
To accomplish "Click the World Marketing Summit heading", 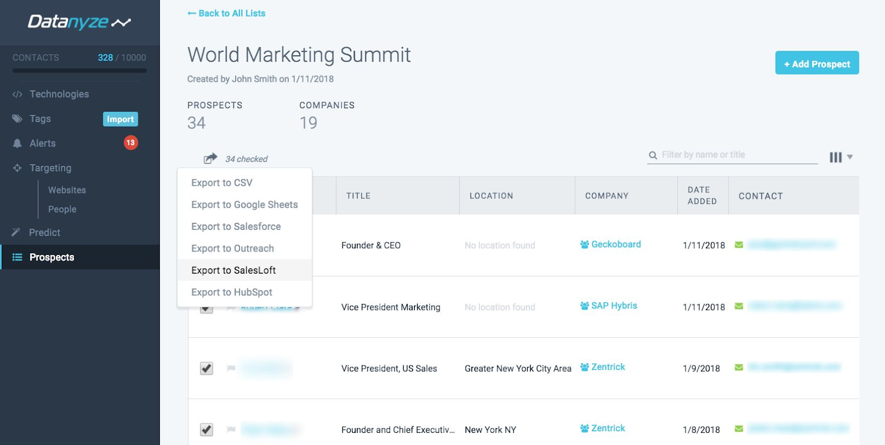I will point(299,55).
